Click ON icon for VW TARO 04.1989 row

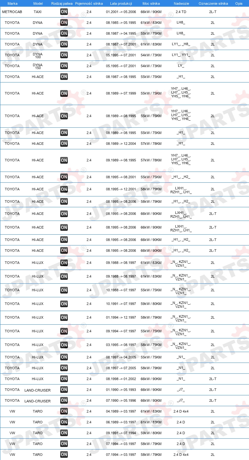click(64, 411)
